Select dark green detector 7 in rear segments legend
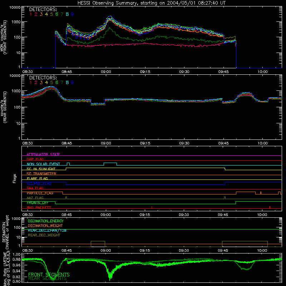Viewport: 286px width, 286px height. [x=62, y=83]
